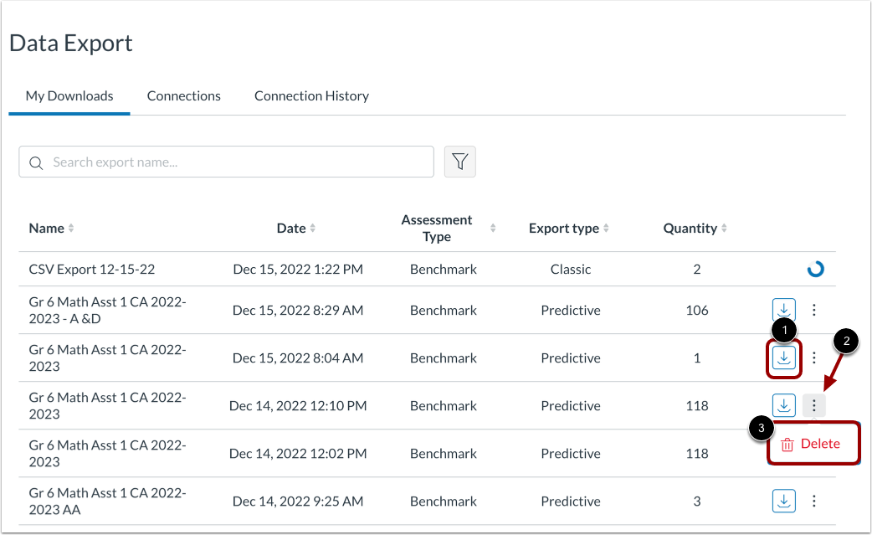Open the Connection History tab

tap(311, 95)
